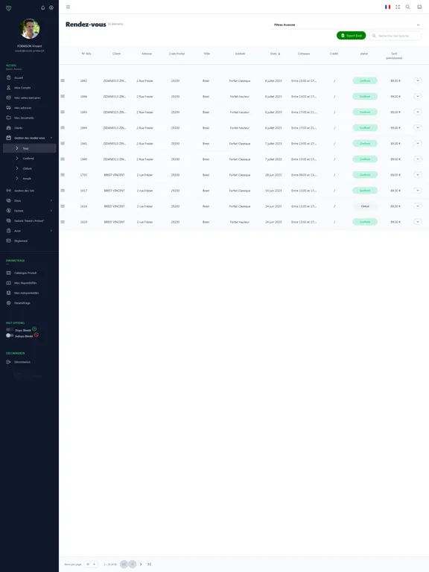Go to the last page
This screenshot has height=572, width=429.
coord(149,565)
